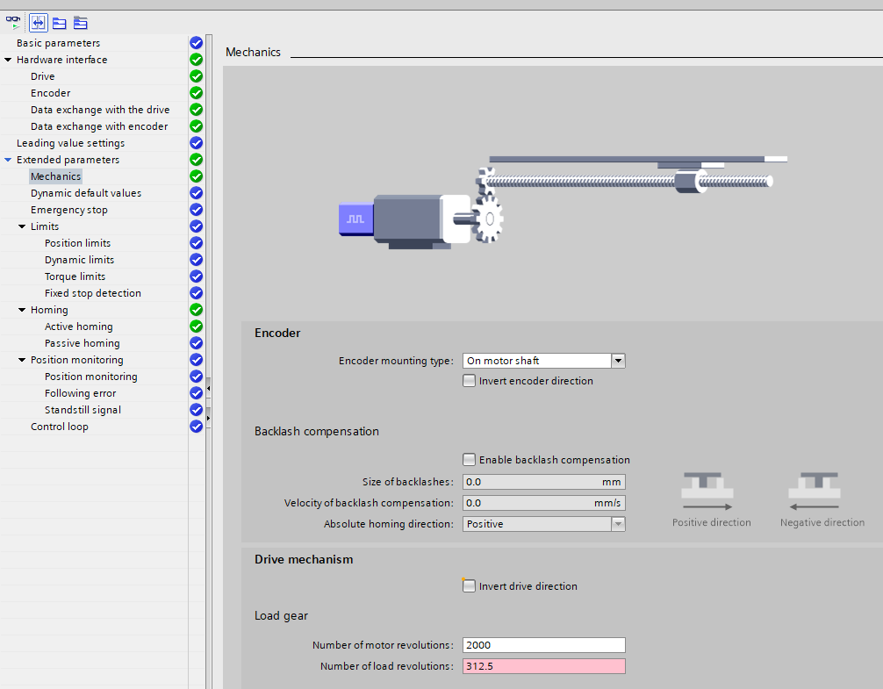Toggle the horizontal double-arrow toolbar icon
The height and width of the screenshot is (689, 883).
click(38, 23)
